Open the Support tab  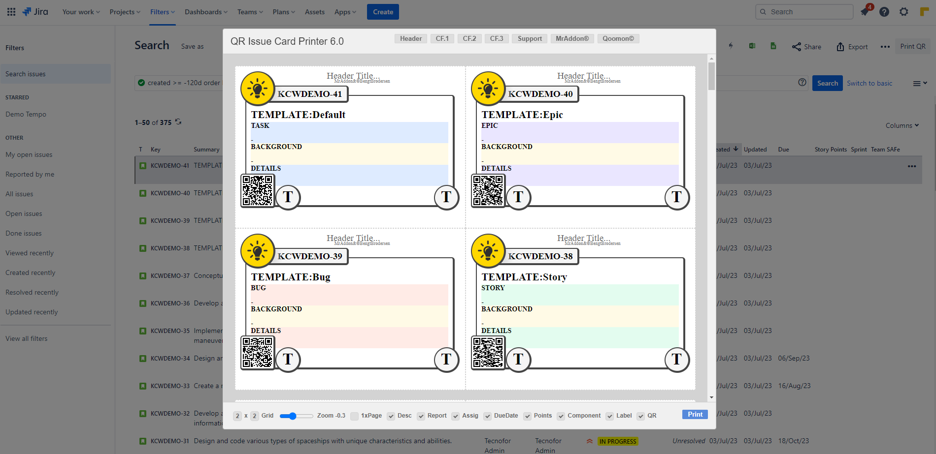click(530, 38)
